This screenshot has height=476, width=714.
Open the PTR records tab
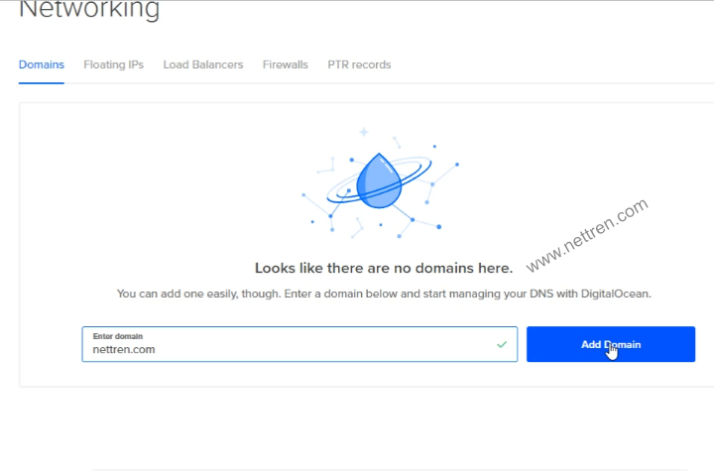point(359,64)
